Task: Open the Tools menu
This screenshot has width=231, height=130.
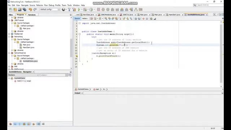Action: tap(69, 5)
